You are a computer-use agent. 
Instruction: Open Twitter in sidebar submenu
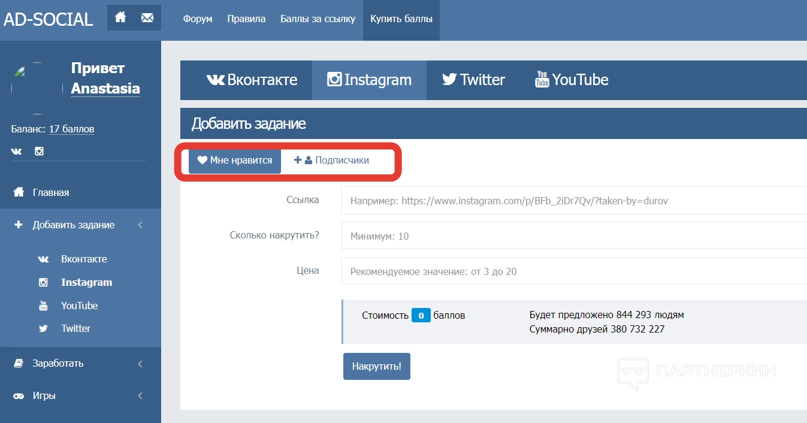pyautogui.click(x=75, y=328)
